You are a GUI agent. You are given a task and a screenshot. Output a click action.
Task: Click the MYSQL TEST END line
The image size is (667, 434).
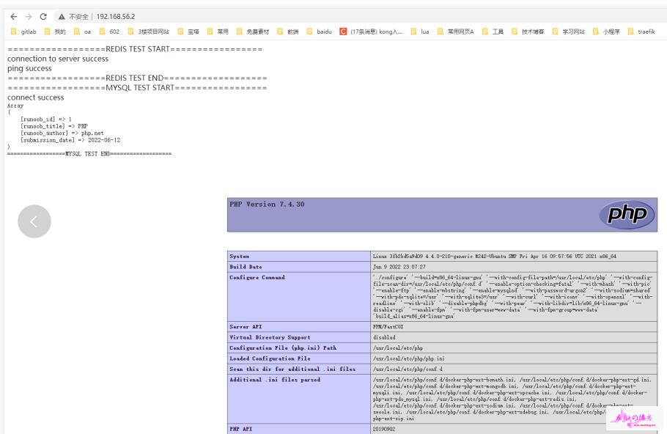tap(89, 154)
